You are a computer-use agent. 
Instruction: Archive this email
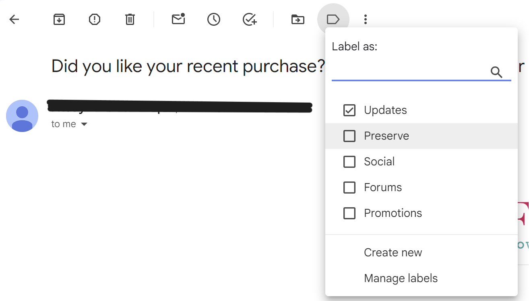tap(59, 19)
